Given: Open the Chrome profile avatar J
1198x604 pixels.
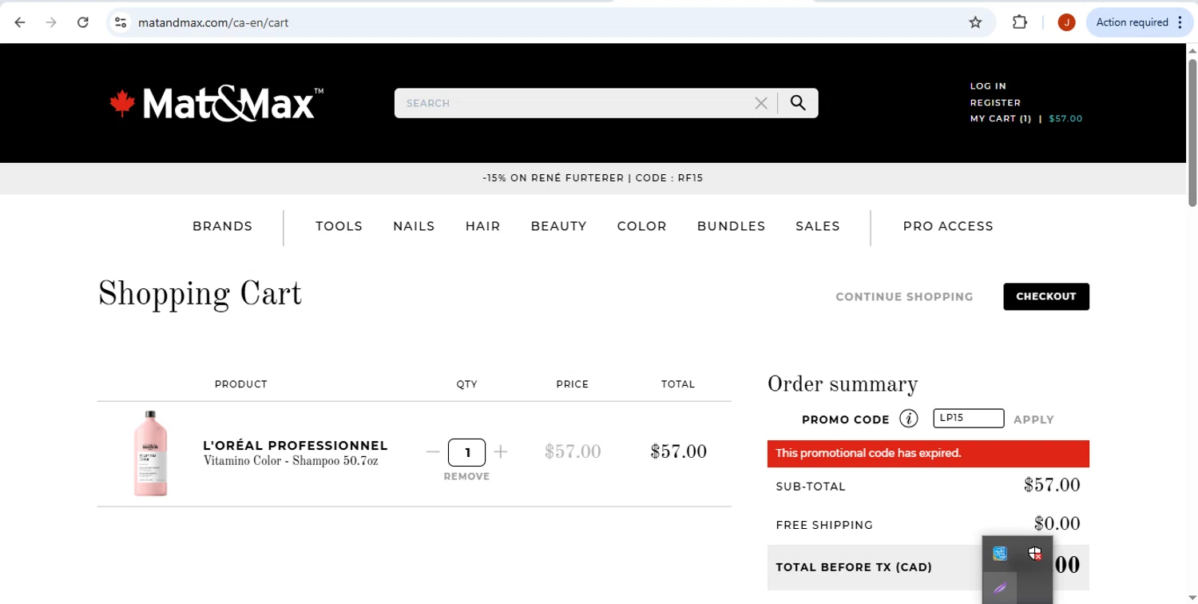Looking at the screenshot, I should tap(1066, 22).
